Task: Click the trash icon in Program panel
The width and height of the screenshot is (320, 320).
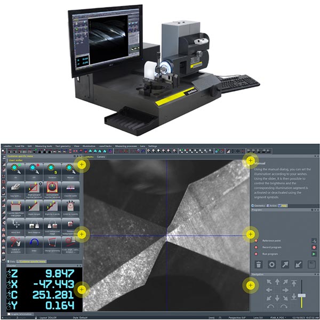Action: click(x=258, y=264)
